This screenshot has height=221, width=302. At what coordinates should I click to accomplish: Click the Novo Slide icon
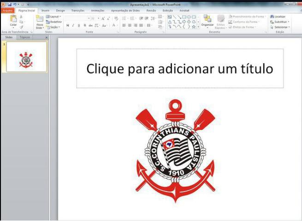pyautogui.click(x=40, y=18)
